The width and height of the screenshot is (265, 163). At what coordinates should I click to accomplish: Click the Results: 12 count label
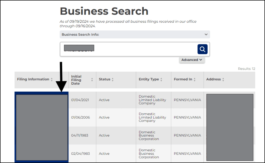[x=246, y=69]
